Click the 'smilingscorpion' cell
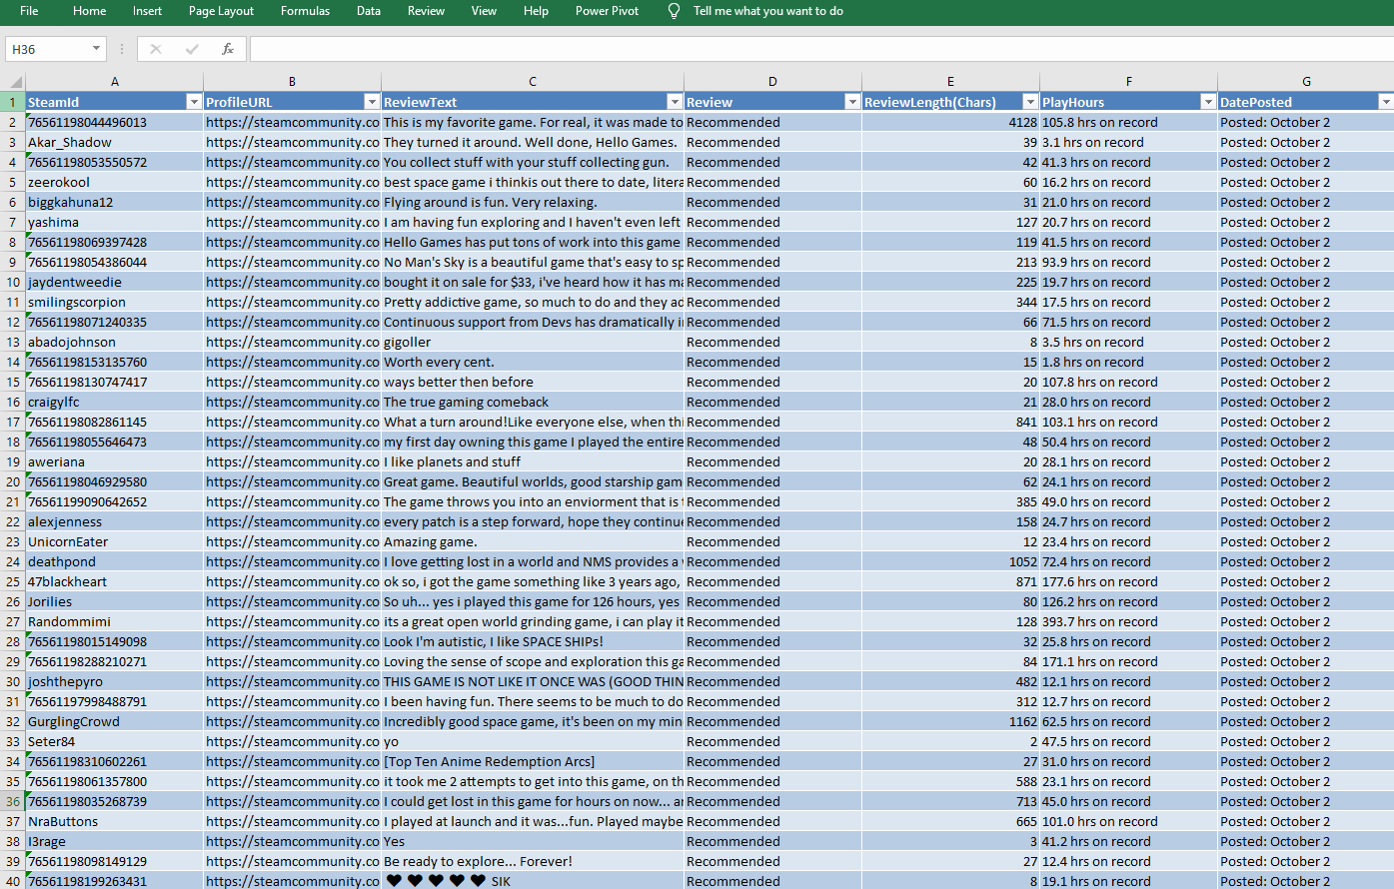The width and height of the screenshot is (1394, 889). coord(115,302)
